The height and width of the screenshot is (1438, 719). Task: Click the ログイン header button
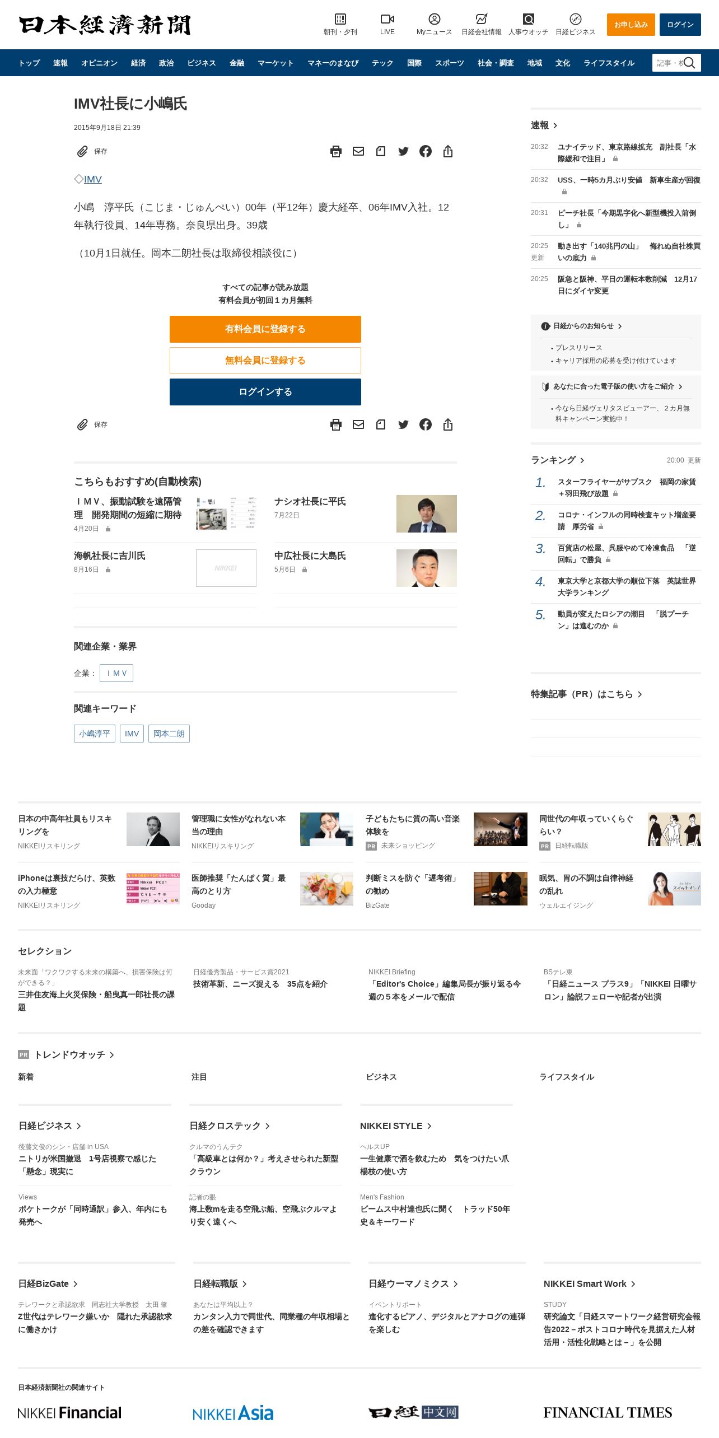point(680,25)
